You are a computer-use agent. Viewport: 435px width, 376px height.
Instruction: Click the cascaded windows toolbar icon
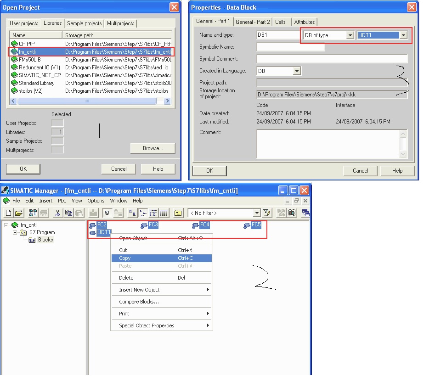[x=305, y=213]
